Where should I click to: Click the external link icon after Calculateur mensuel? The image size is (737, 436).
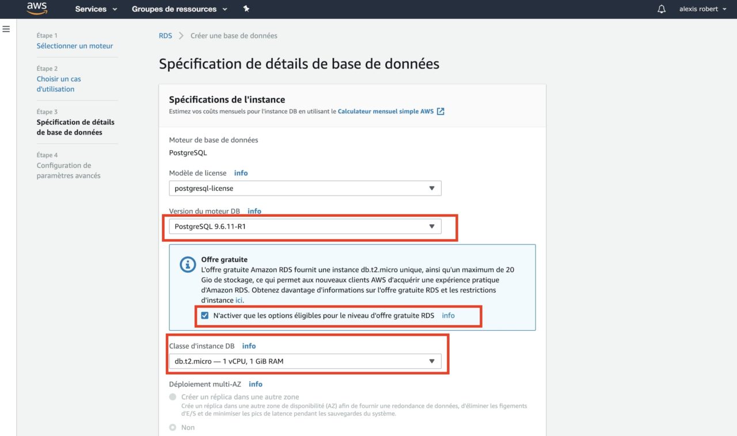pyautogui.click(x=440, y=112)
